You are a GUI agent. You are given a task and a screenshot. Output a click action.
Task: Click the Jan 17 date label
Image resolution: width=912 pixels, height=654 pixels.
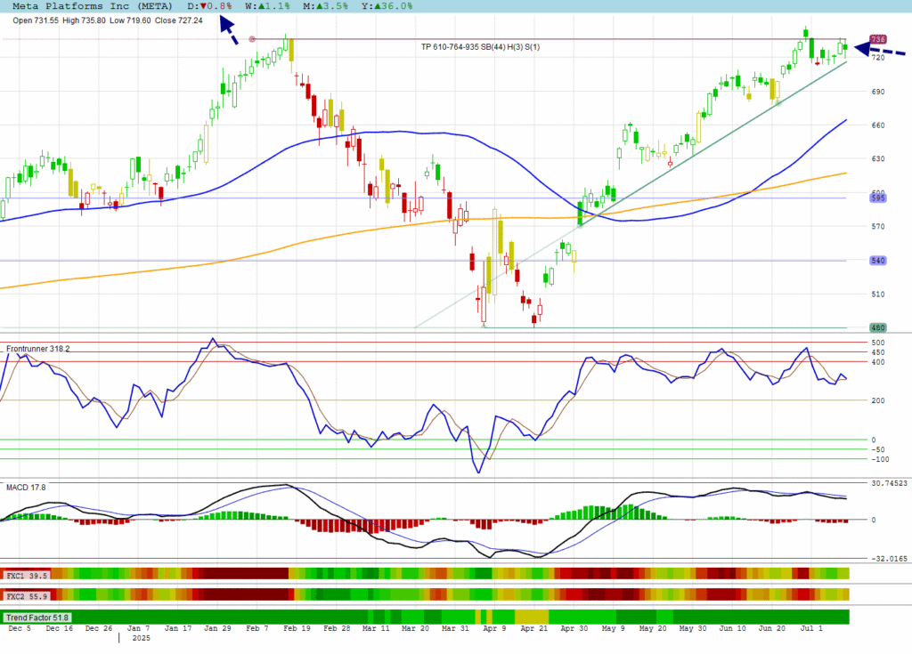coord(178,628)
